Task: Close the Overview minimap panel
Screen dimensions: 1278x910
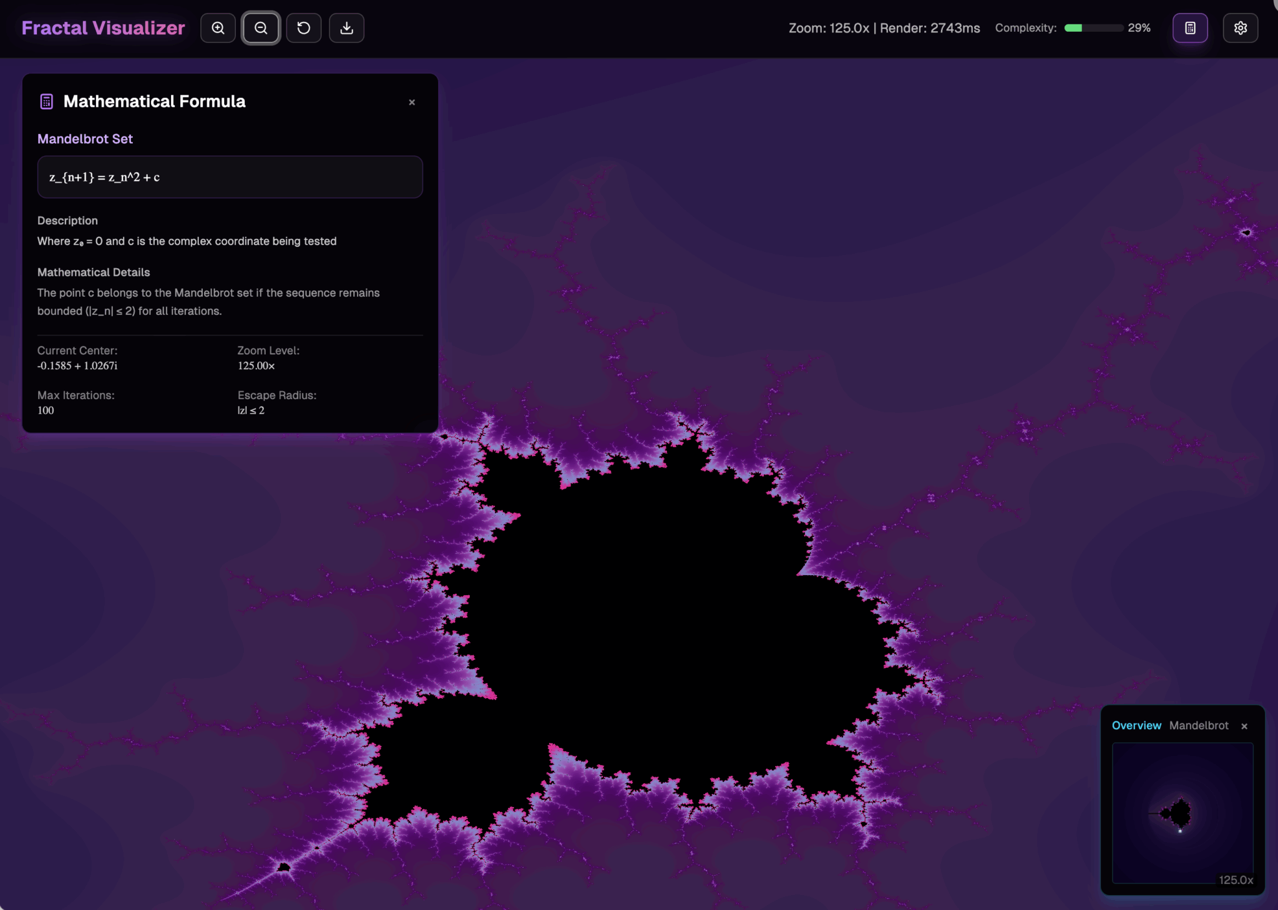Action: pyautogui.click(x=1244, y=726)
